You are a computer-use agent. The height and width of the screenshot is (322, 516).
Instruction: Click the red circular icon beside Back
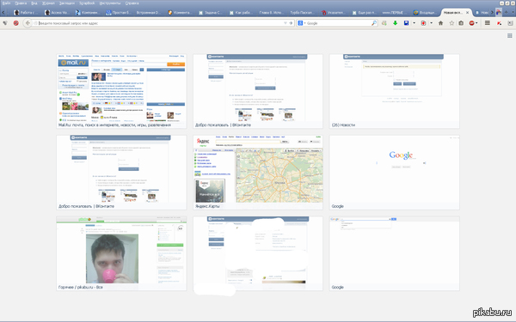[x=15, y=23]
